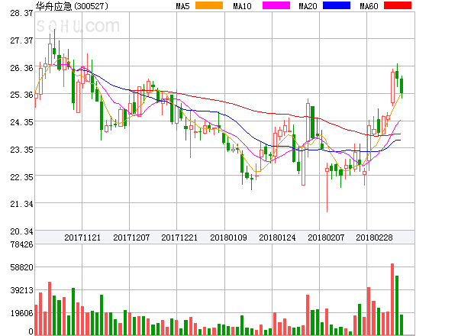This screenshot has height=336, width=458.
Task: Click the MA5 legend label
Action: 182,6
